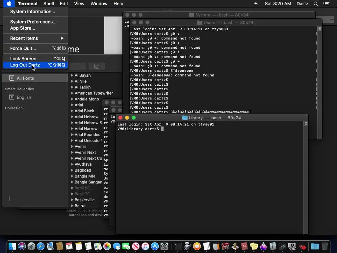Click the Dartz user name in menu bar
This screenshot has height=253, width=337.
point(302,4)
